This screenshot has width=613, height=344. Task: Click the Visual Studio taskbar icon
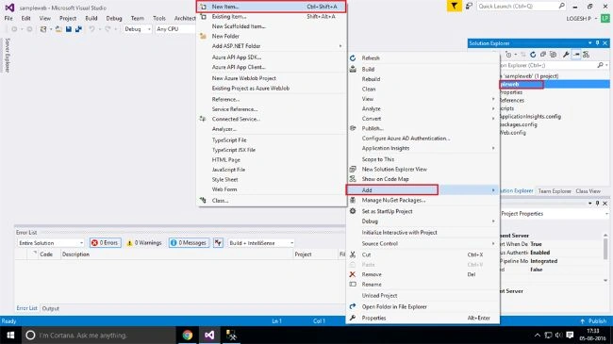pyautogui.click(x=209, y=335)
